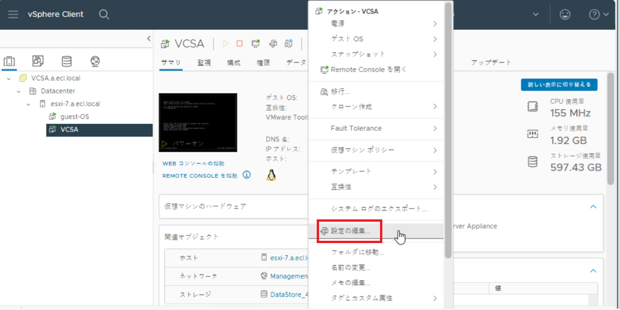Select the Networking inventory icon
This screenshot has height=310, width=620.
pyautogui.click(x=95, y=61)
